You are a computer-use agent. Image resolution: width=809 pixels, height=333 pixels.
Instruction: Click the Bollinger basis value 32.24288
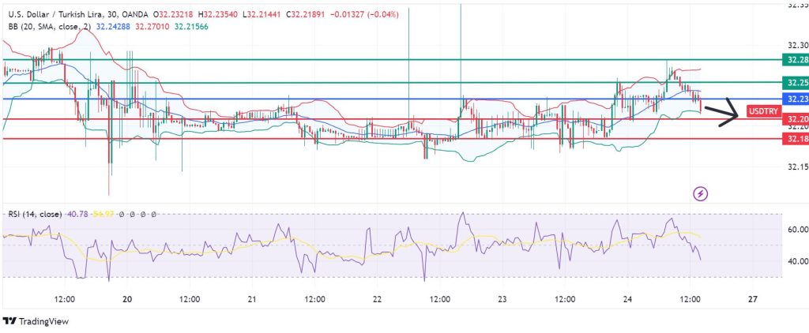(112, 26)
